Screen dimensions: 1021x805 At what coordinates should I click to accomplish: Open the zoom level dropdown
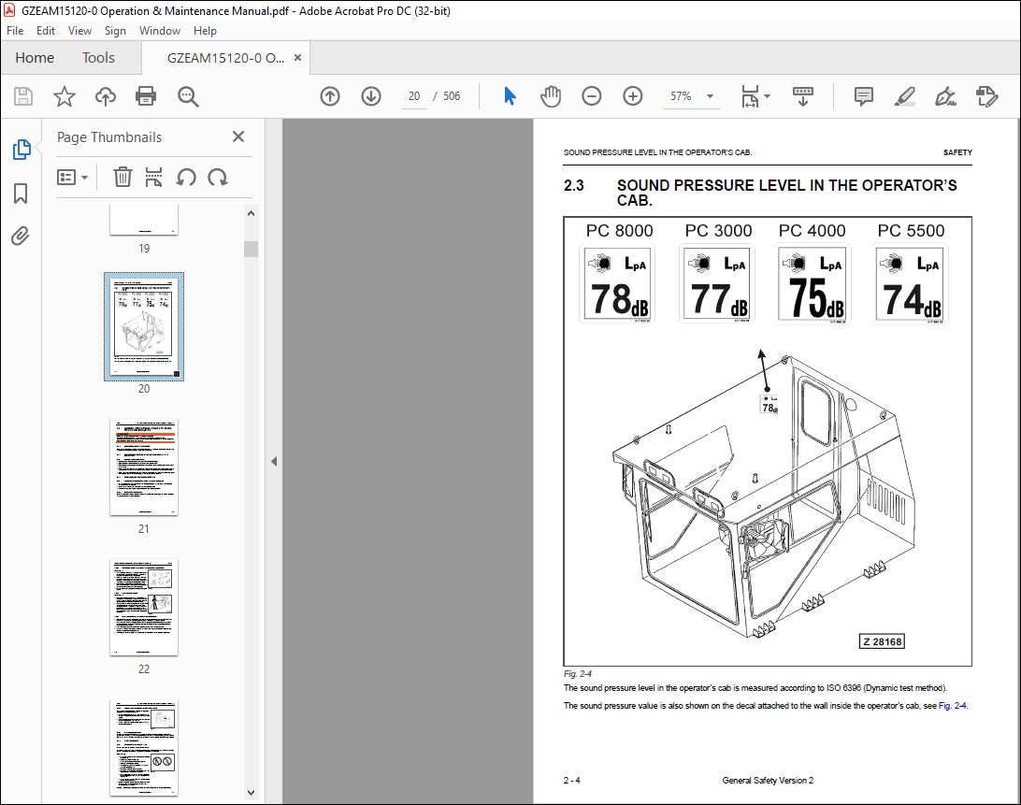tap(710, 96)
